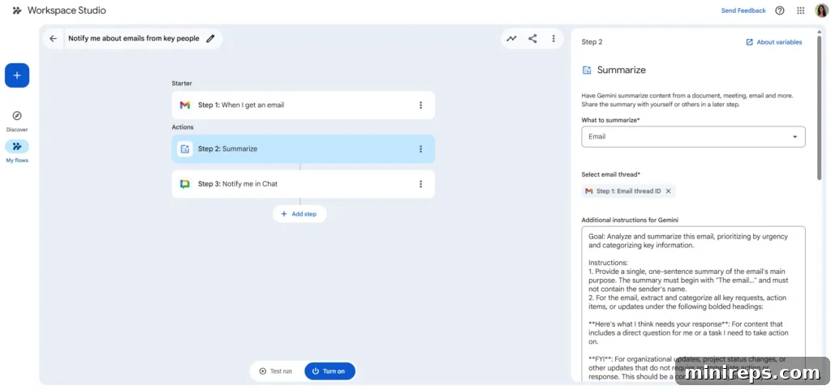Open help question mark icon

pos(780,11)
